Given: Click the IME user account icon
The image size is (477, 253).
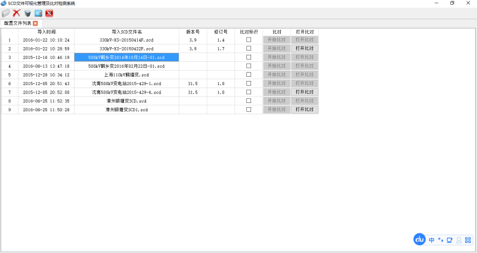Looking at the screenshot, I should (x=459, y=240).
